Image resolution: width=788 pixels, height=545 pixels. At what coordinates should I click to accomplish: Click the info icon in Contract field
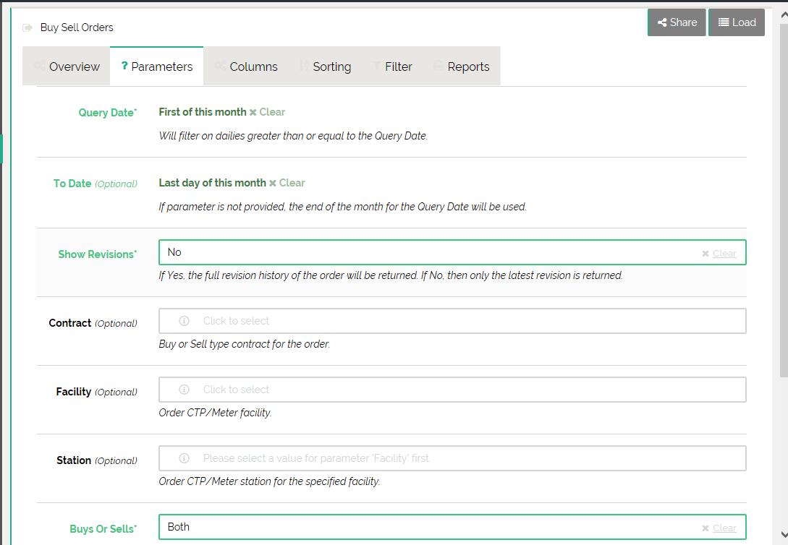(184, 321)
